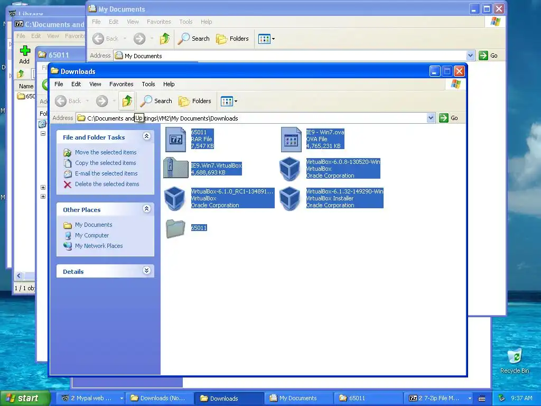Switch to 65011 taskbar button
This screenshot has width=541, height=406.
point(368,398)
